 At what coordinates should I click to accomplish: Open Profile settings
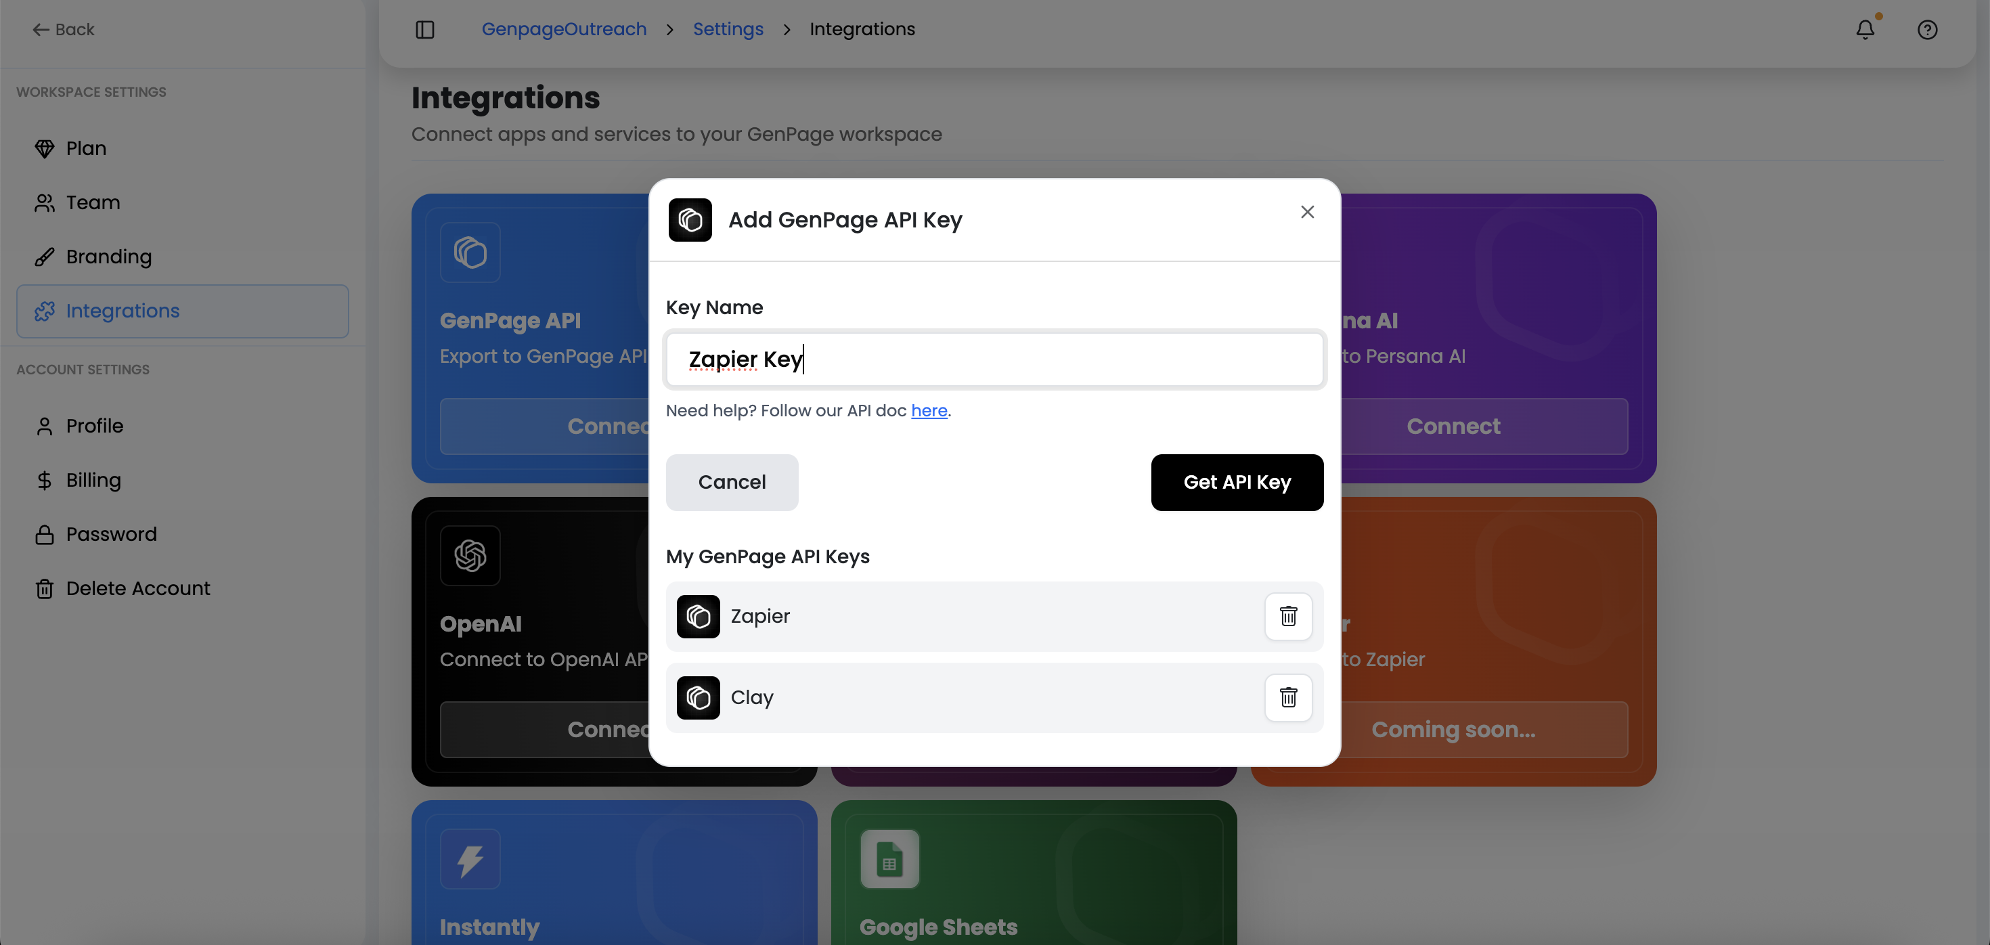click(182, 426)
